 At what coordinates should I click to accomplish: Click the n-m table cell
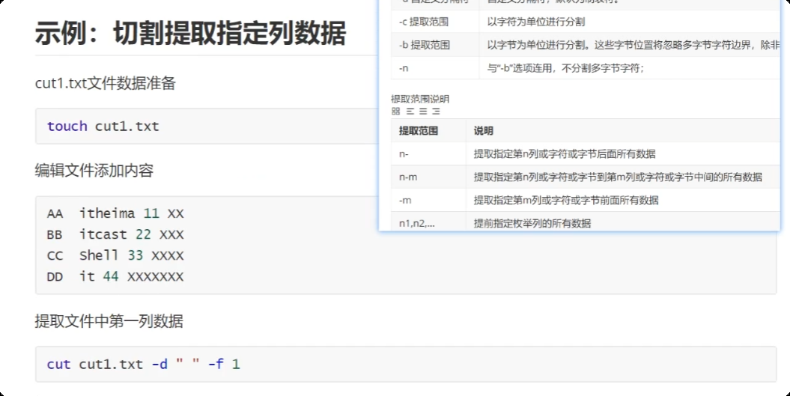pyautogui.click(x=429, y=177)
